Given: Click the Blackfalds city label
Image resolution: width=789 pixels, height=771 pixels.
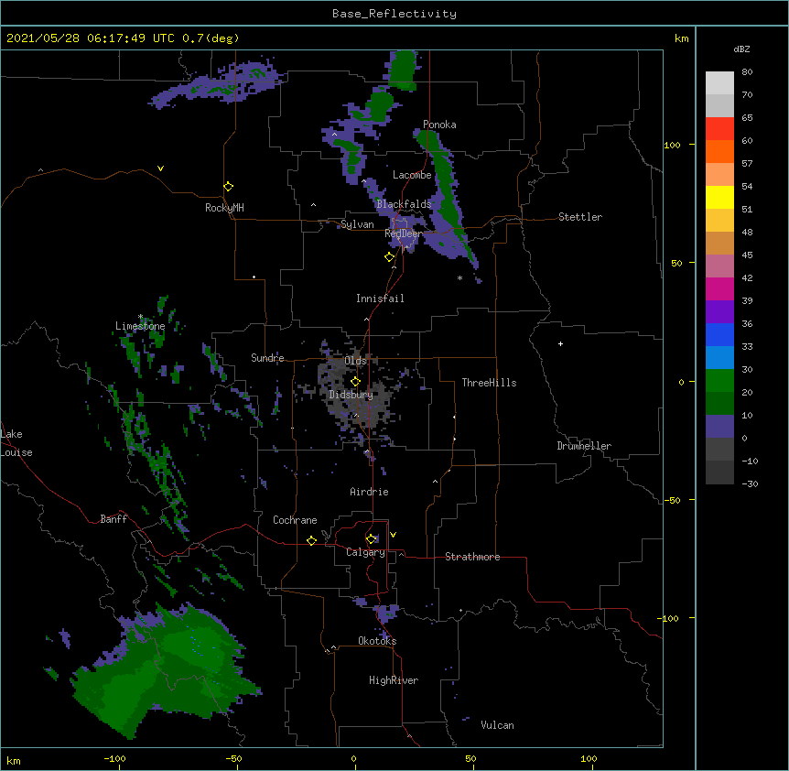Looking at the screenshot, I should coord(404,204).
